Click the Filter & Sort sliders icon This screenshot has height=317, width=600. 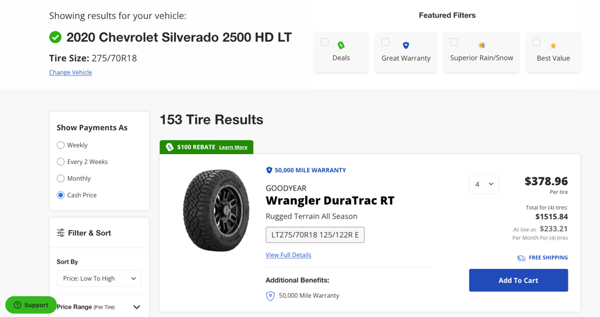pyautogui.click(x=61, y=233)
